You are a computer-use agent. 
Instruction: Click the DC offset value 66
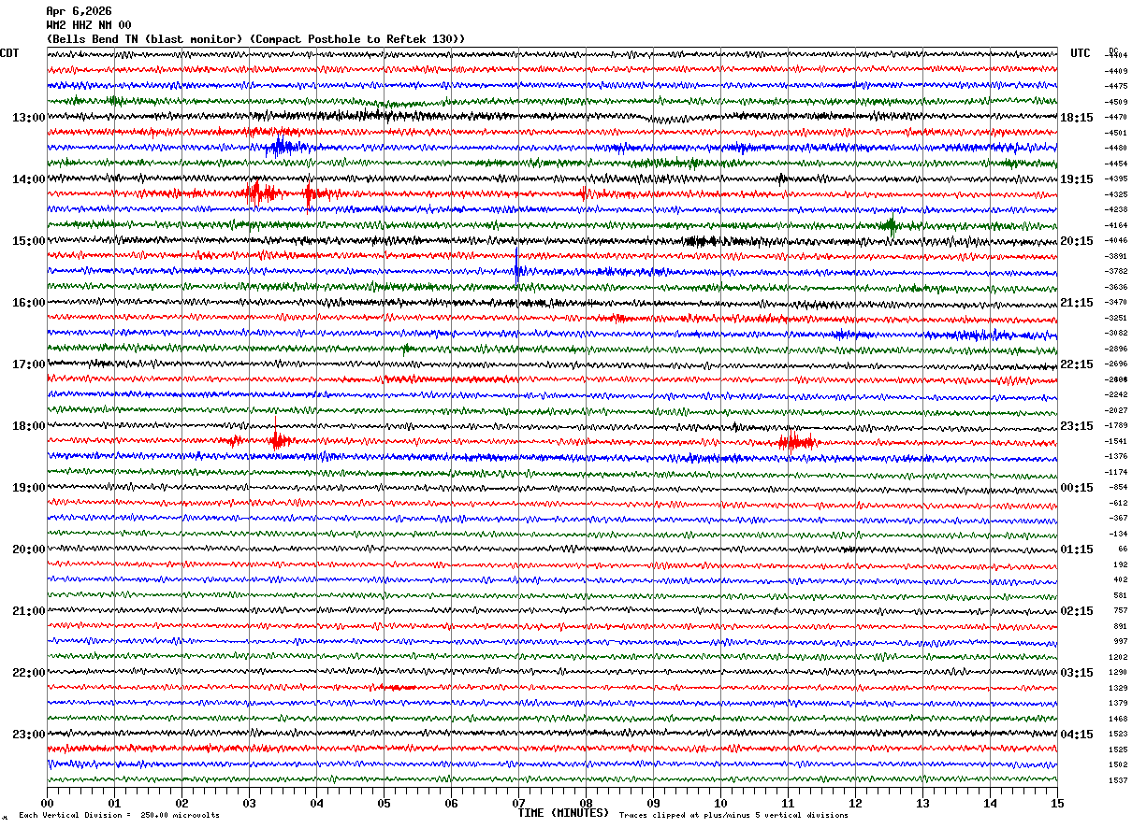pyautogui.click(x=1123, y=549)
